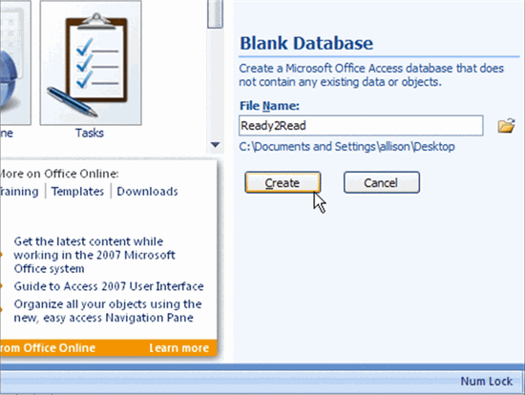Click the scroll down arrow of templates list

click(x=216, y=145)
